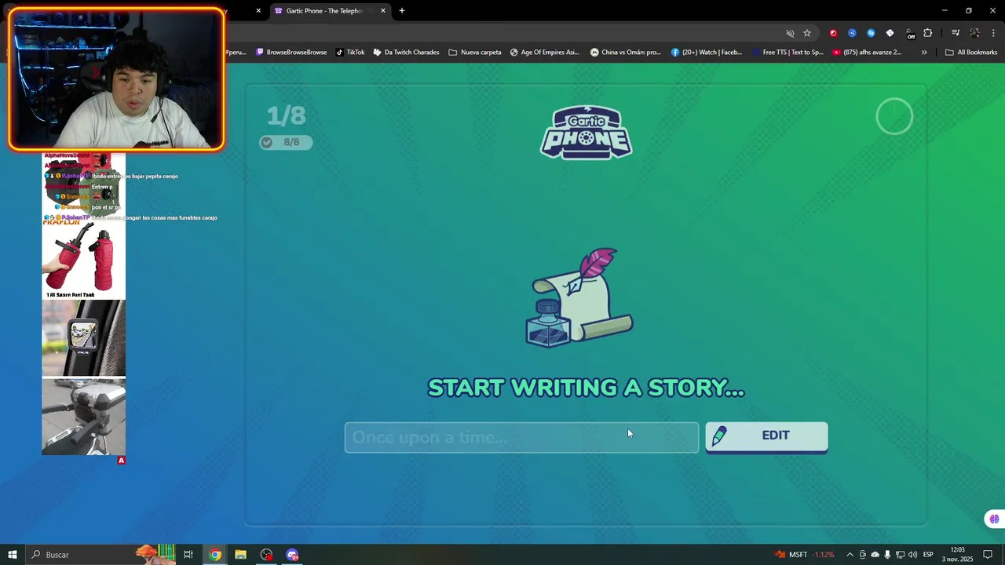The image size is (1005, 565).
Task: Open Task View on the taskbar
Action: [x=188, y=555]
